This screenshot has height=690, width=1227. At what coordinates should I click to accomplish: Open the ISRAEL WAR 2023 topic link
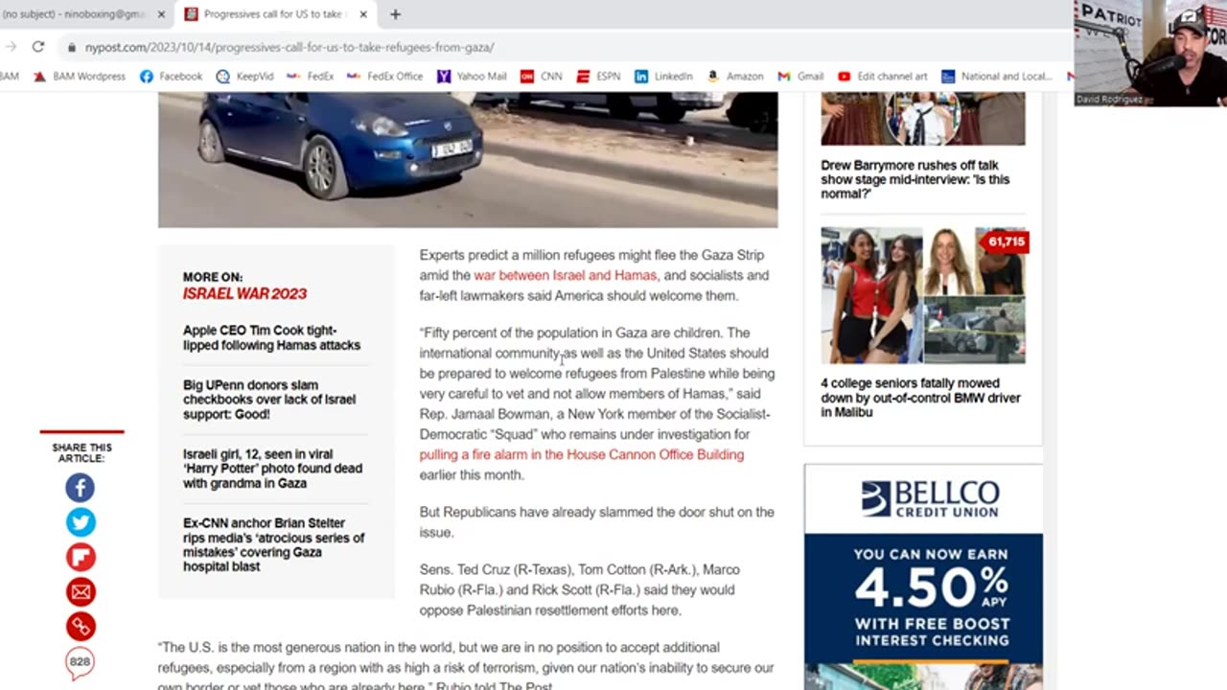[244, 294]
